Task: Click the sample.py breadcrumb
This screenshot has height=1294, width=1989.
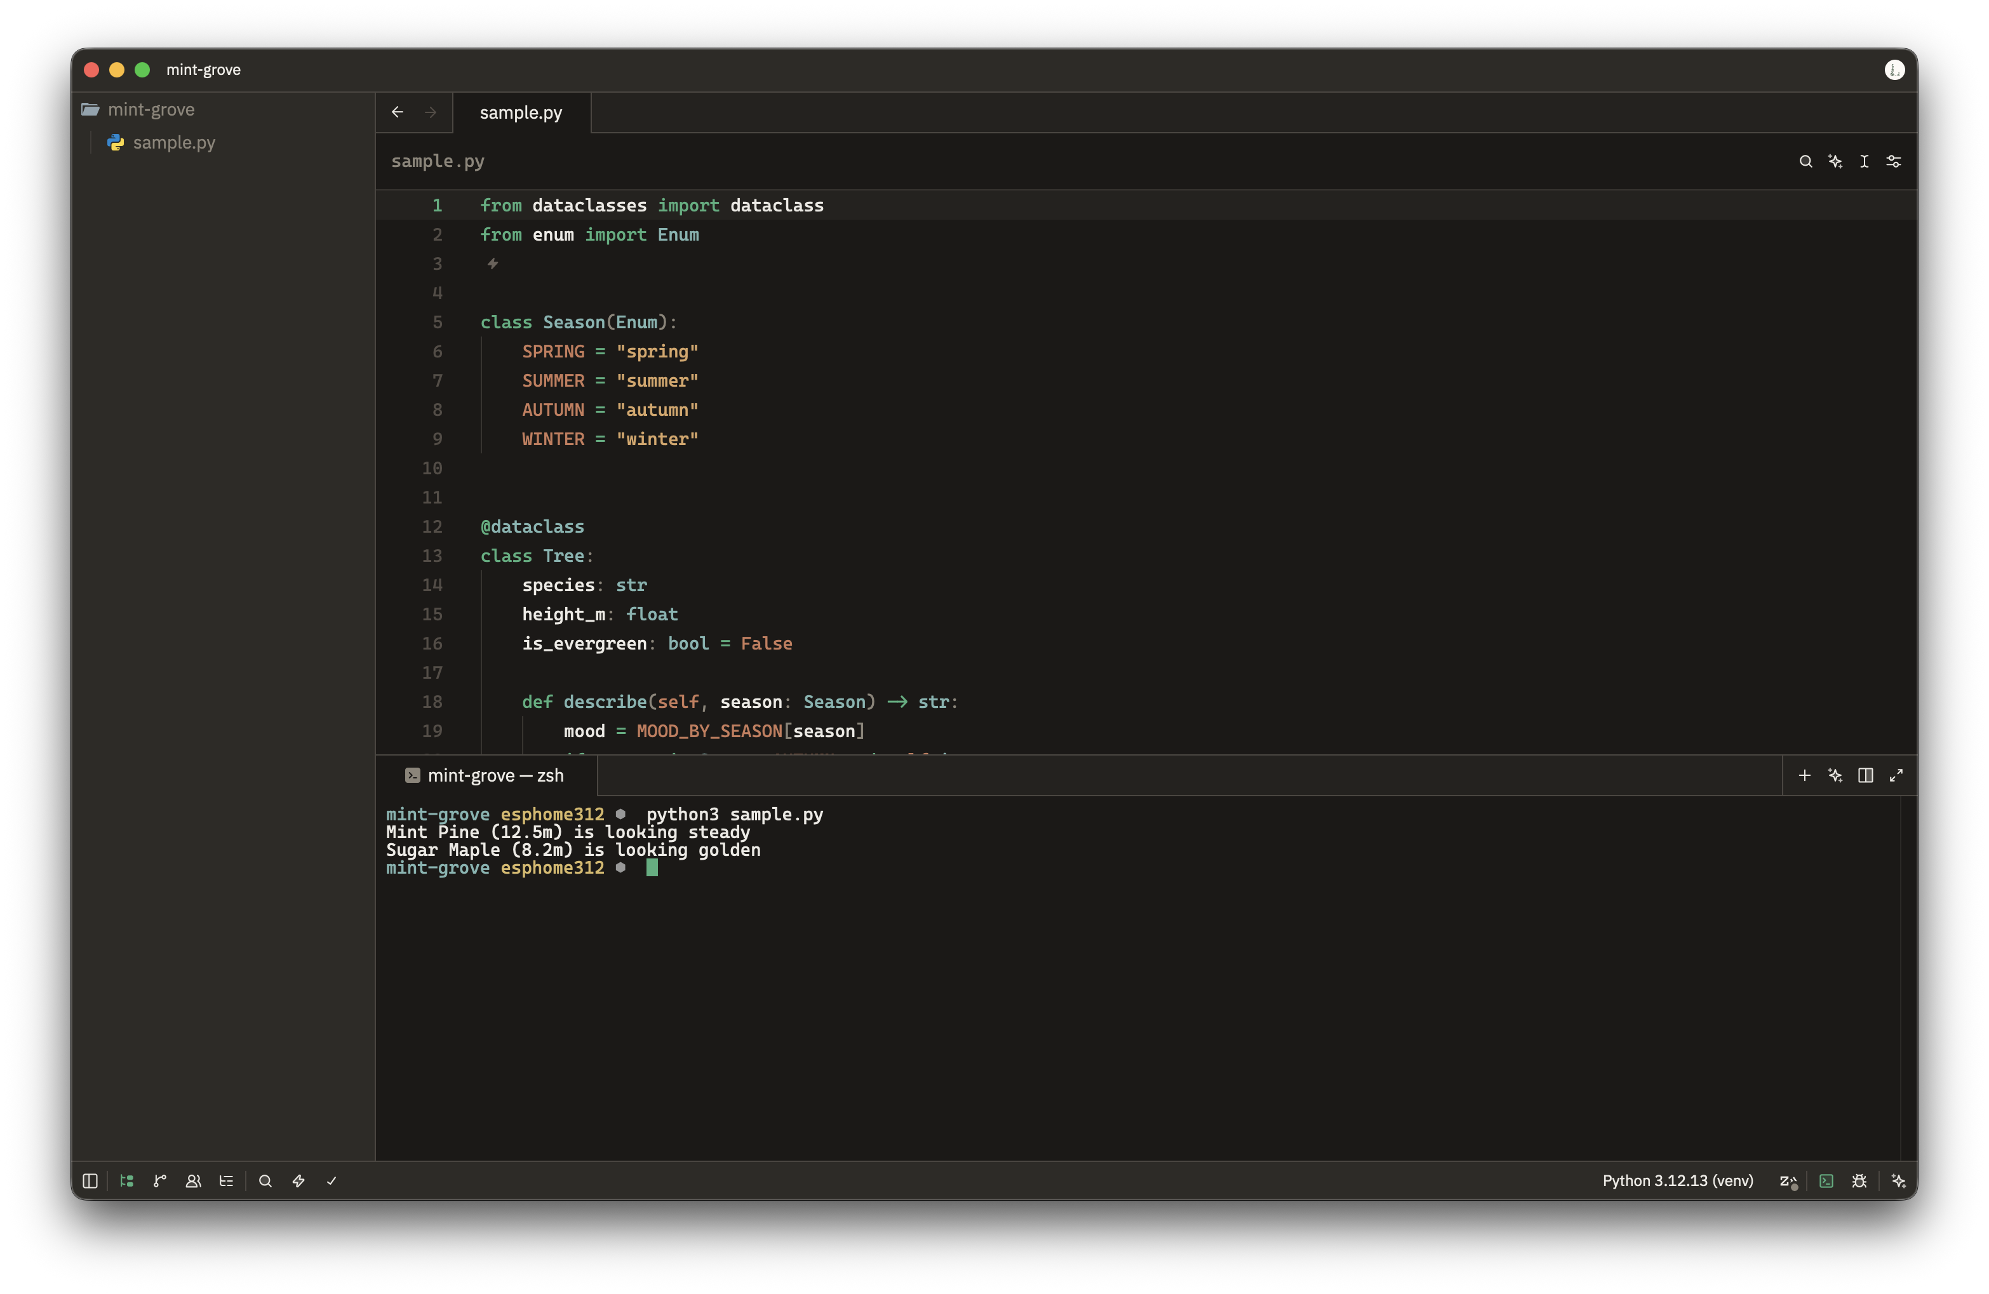Action: click(438, 161)
